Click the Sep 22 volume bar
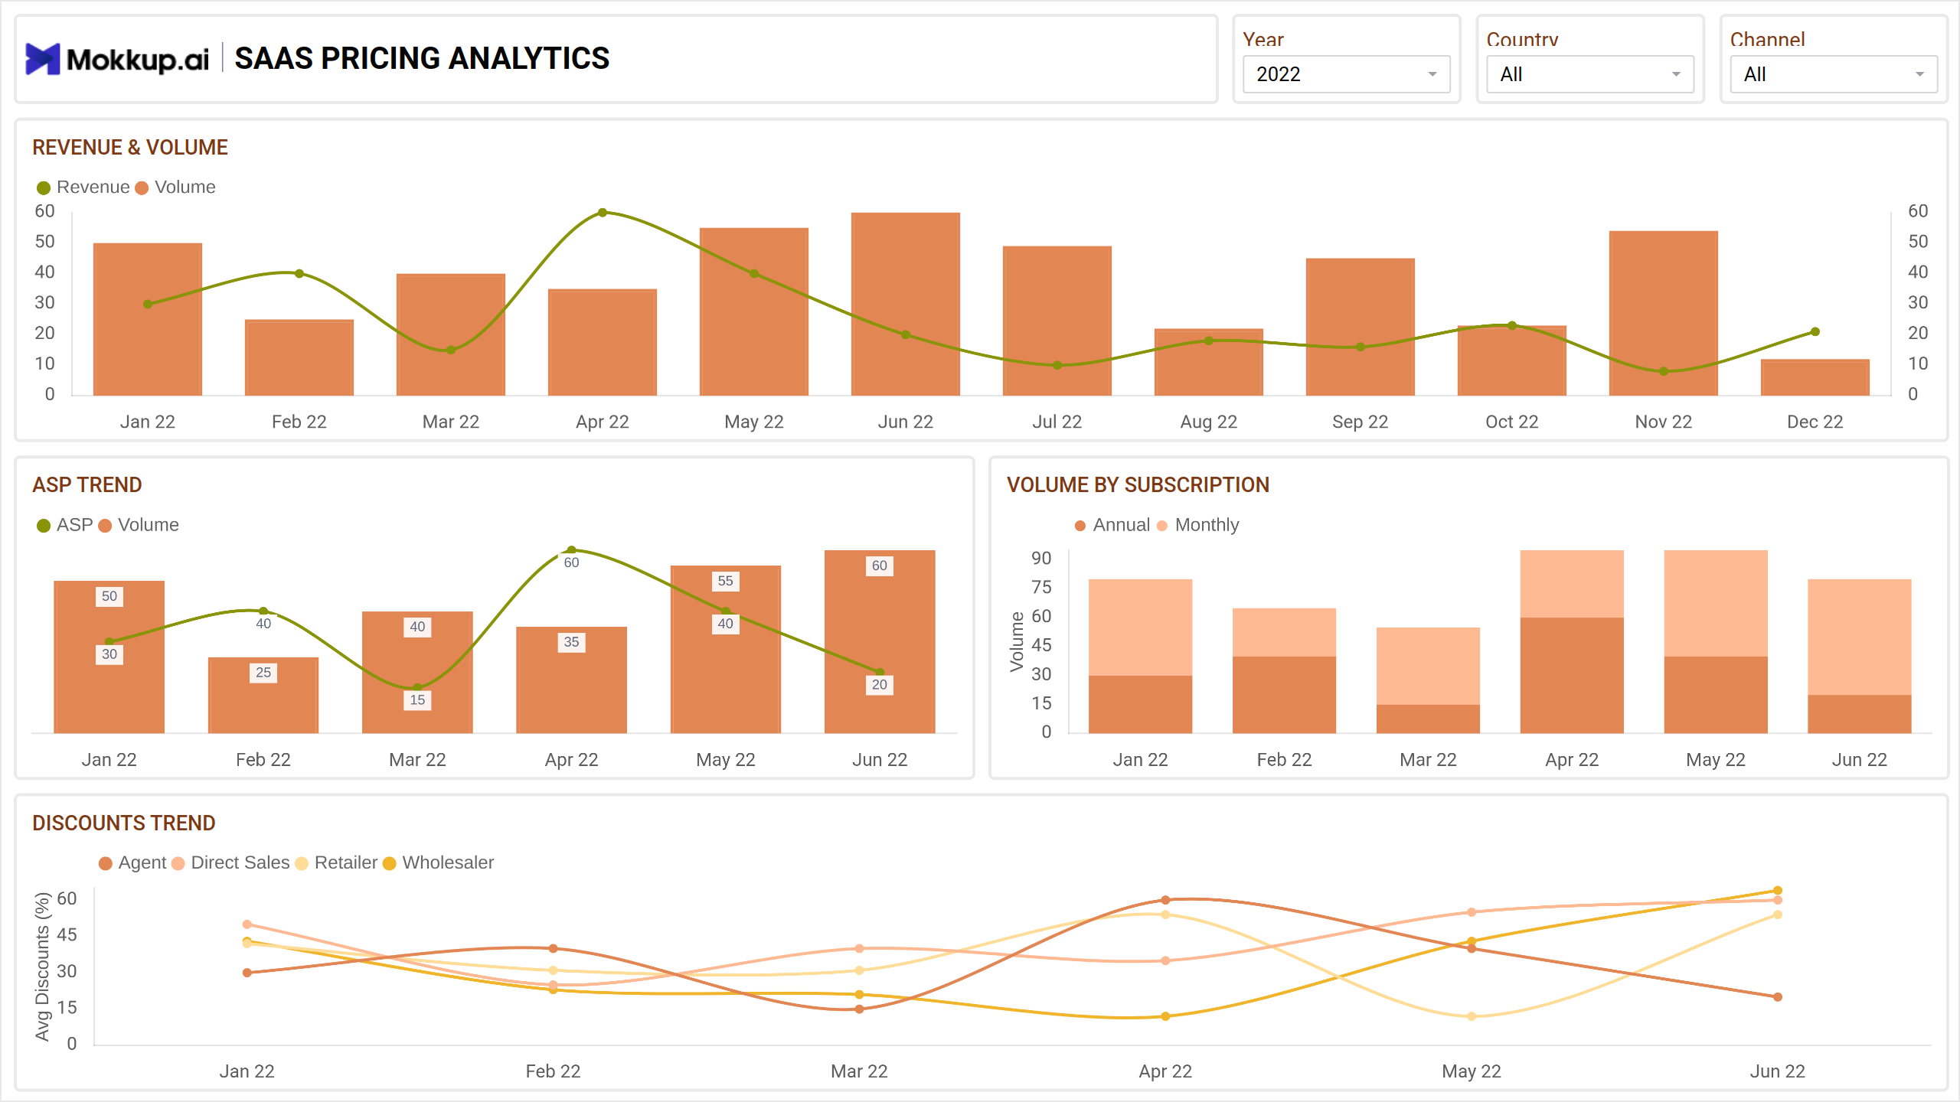 tap(1361, 327)
